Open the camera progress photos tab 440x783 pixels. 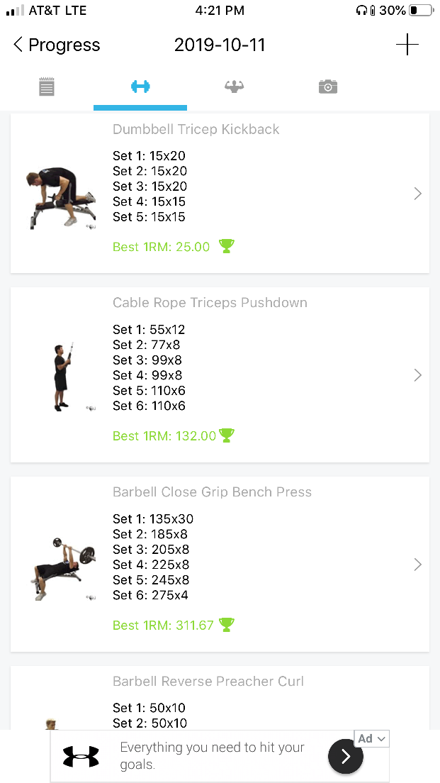click(327, 87)
